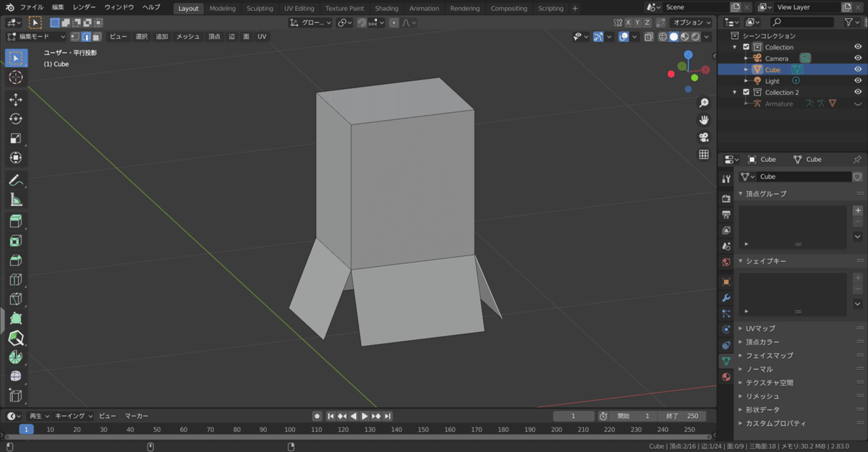Select the Knife tool
The image size is (868, 452).
(16, 299)
